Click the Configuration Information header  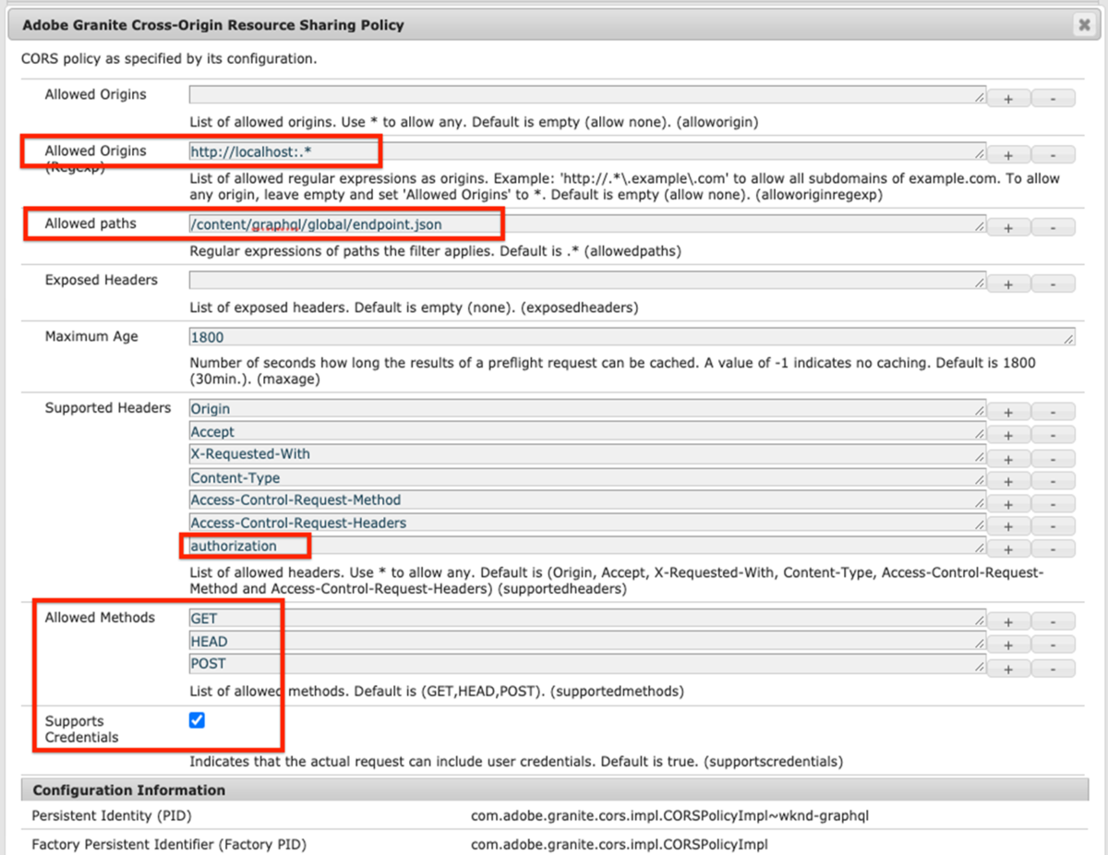point(554,790)
